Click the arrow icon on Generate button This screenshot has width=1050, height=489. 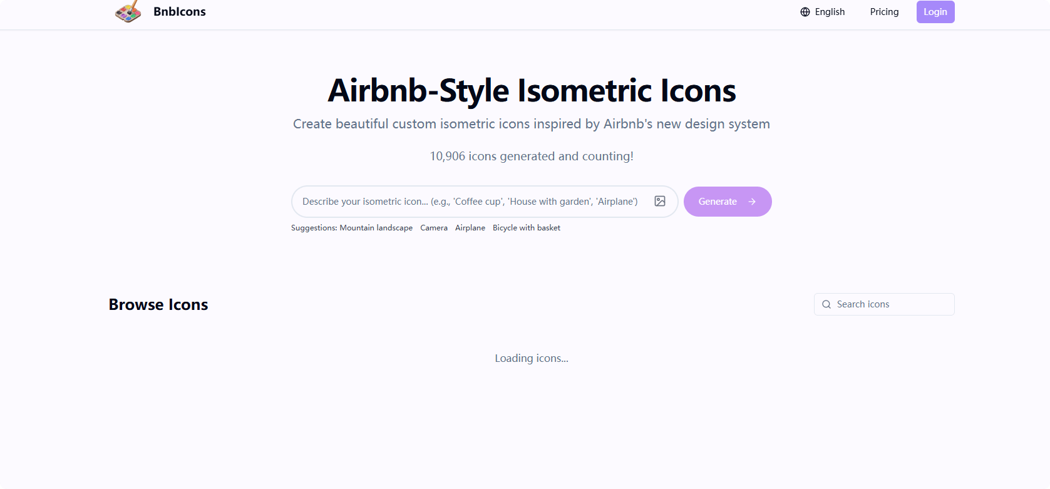click(752, 202)
